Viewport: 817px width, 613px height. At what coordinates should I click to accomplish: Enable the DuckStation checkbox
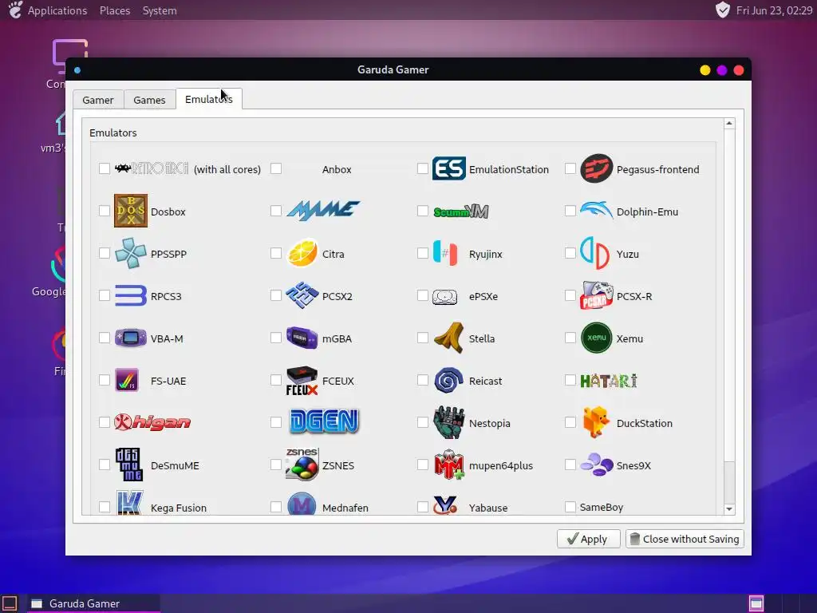tap(570, 422)
